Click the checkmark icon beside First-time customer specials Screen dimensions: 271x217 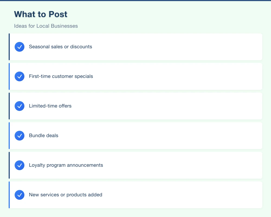point(19,76)
